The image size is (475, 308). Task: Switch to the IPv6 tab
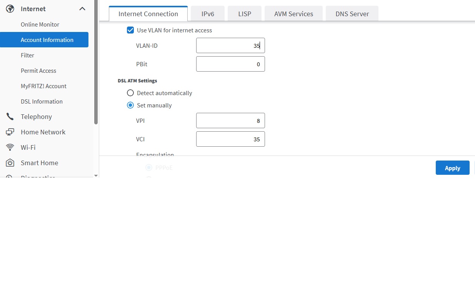click(208, 14)
